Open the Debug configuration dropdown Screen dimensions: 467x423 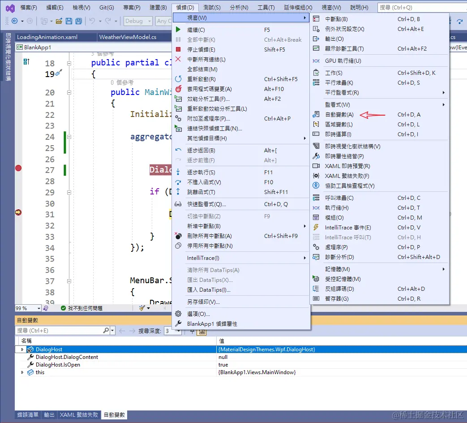137,21
